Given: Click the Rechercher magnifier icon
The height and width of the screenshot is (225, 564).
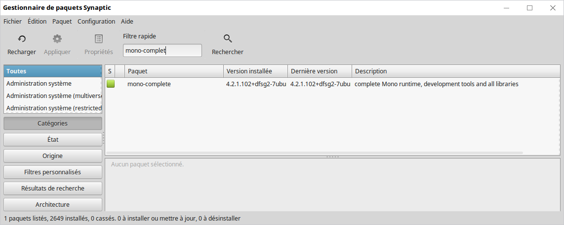Looking at the screenshot, I should [228, 39].
